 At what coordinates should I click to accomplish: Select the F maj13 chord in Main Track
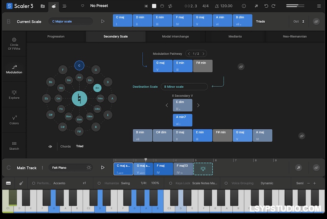point(183,169)
